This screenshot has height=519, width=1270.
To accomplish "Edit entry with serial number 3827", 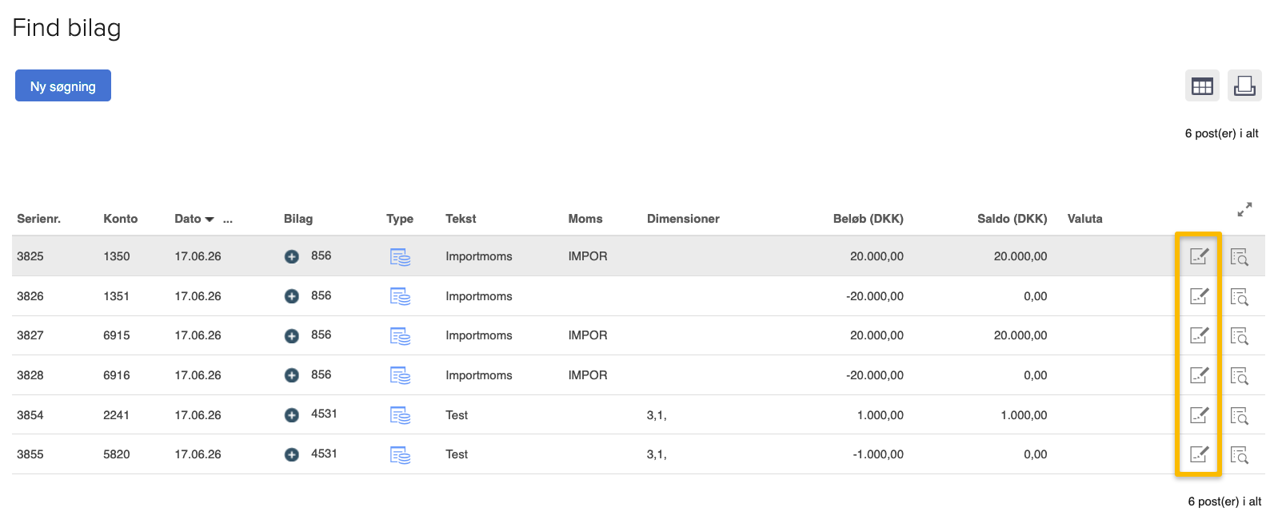I will coord(1198,335).
